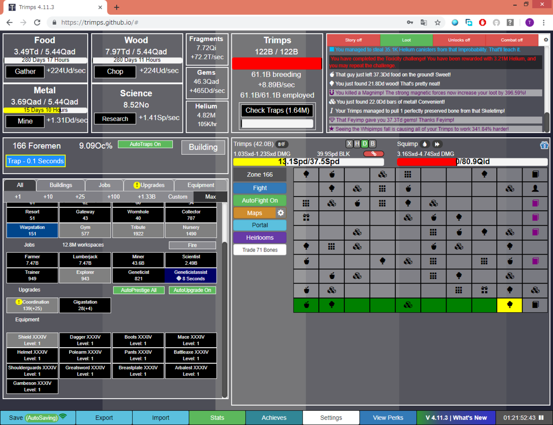Open Heirlooms

(260, 238)
